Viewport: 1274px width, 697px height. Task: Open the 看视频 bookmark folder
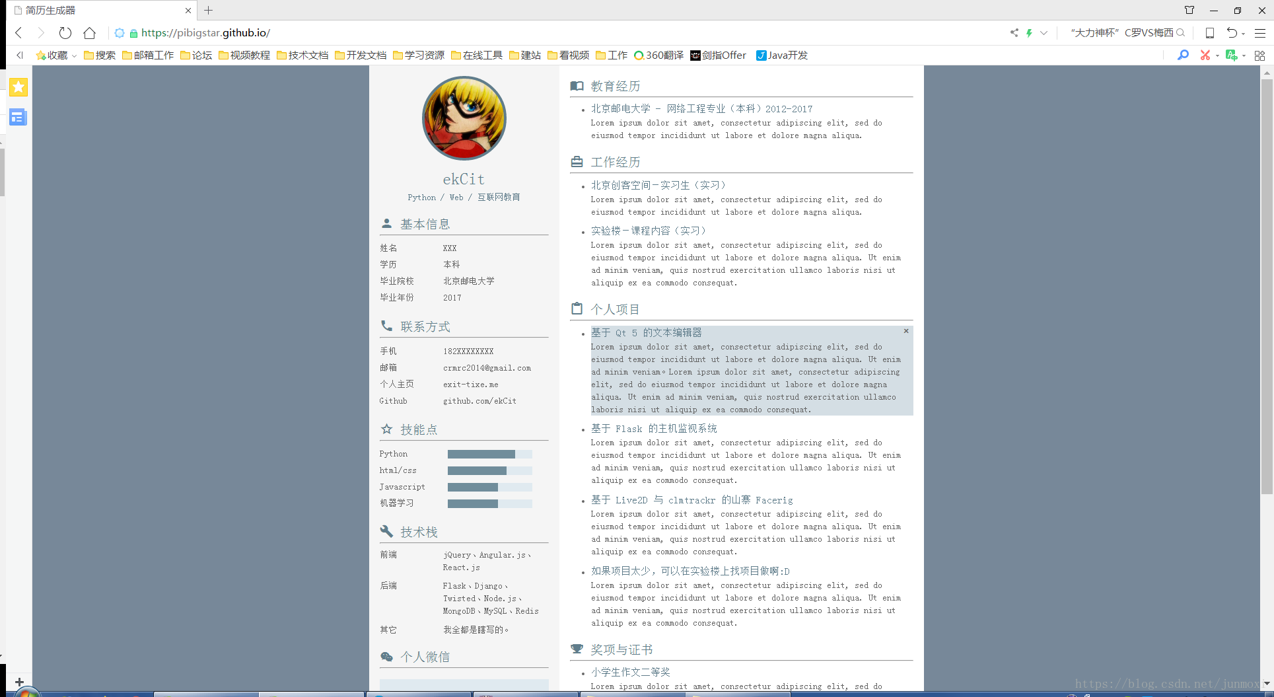pos(569,55)
